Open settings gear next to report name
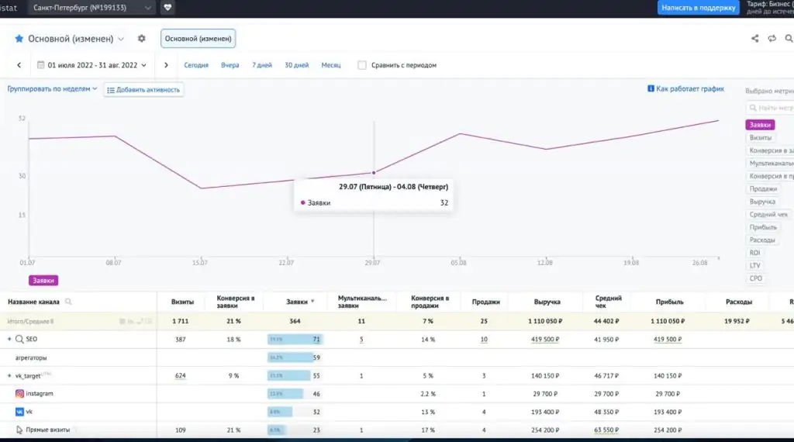The height and width of the screenshot is (442, 794). (x=142, y=39)
